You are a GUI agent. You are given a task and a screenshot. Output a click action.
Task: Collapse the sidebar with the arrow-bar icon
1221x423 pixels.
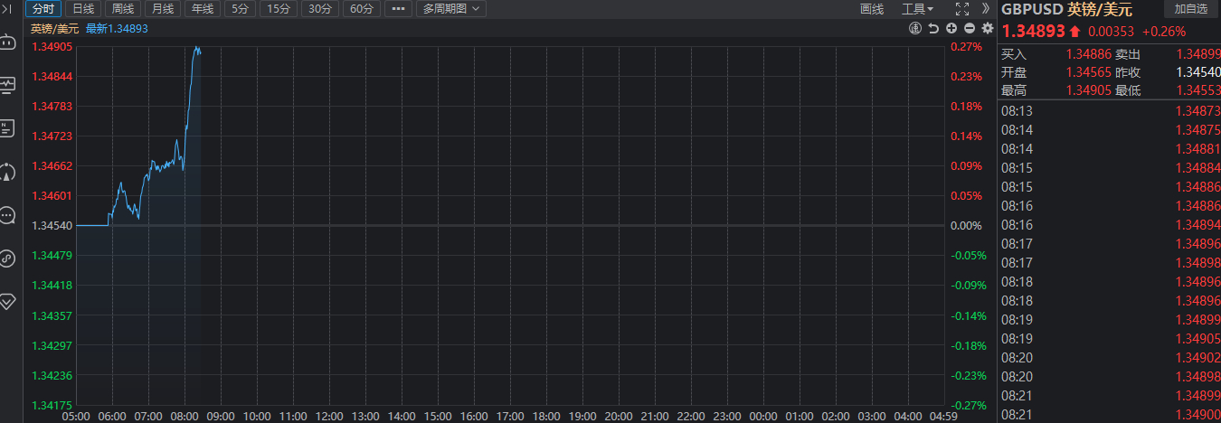click(7, 9)
